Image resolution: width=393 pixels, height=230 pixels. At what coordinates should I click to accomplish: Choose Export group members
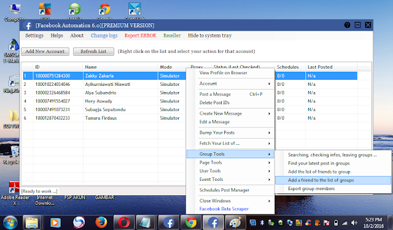pos(333,189)
